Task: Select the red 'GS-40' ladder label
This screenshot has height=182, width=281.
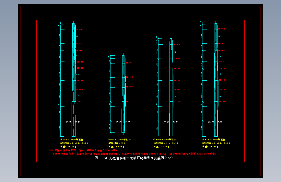Action: (x=79, y=51)
